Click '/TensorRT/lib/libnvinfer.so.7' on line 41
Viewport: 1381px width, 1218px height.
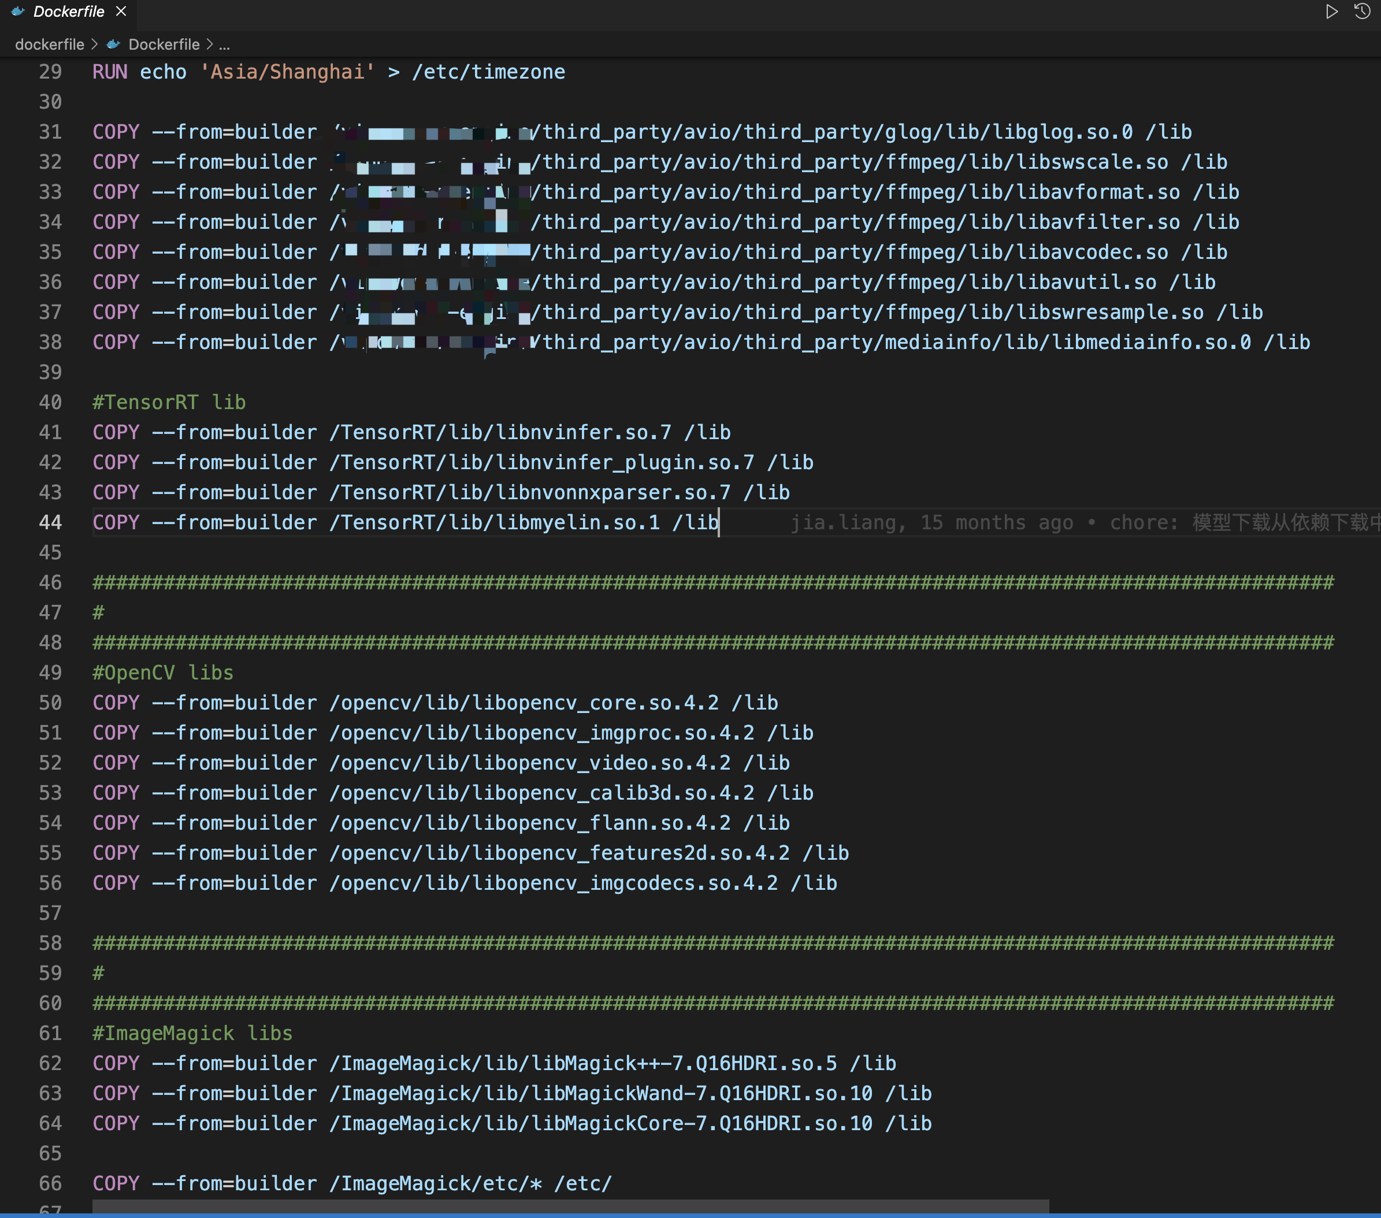click(500, 432)
